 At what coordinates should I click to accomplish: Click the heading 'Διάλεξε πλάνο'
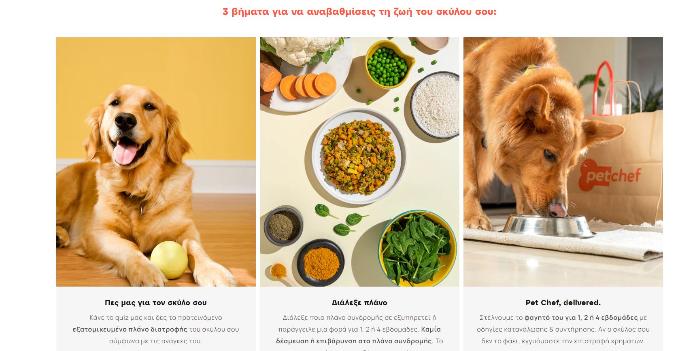coord(359,303)
